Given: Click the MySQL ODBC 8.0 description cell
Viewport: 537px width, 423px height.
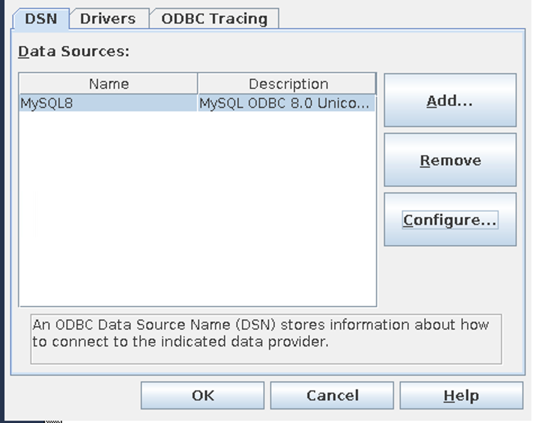Looking at the screenshot, I should 287,103.
